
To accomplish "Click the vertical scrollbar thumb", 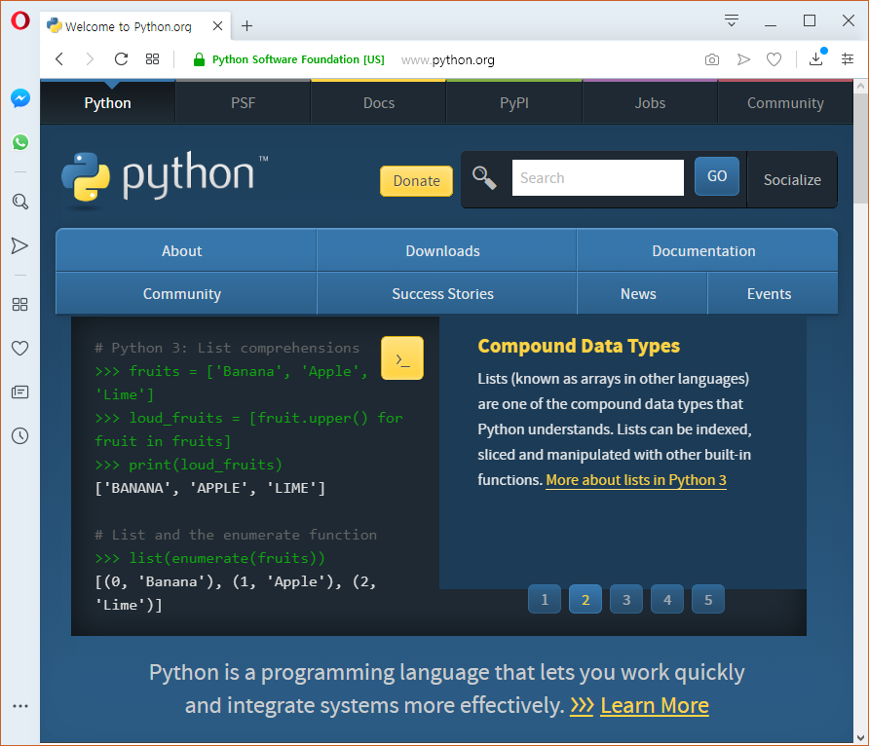I will tap(860, 148).
